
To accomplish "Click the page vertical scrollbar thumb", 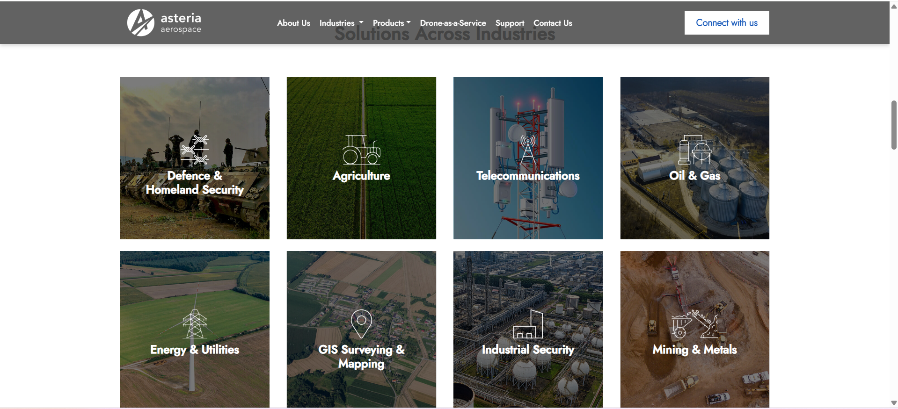I will pos(894,125).
